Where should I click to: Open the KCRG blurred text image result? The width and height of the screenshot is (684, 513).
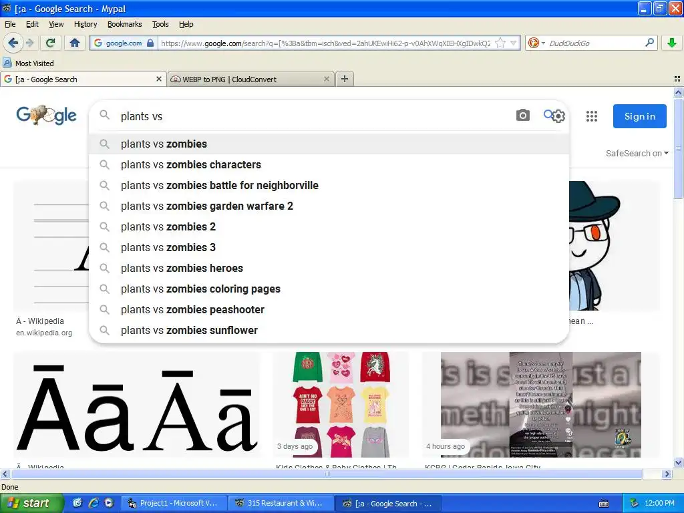(541, 405)
